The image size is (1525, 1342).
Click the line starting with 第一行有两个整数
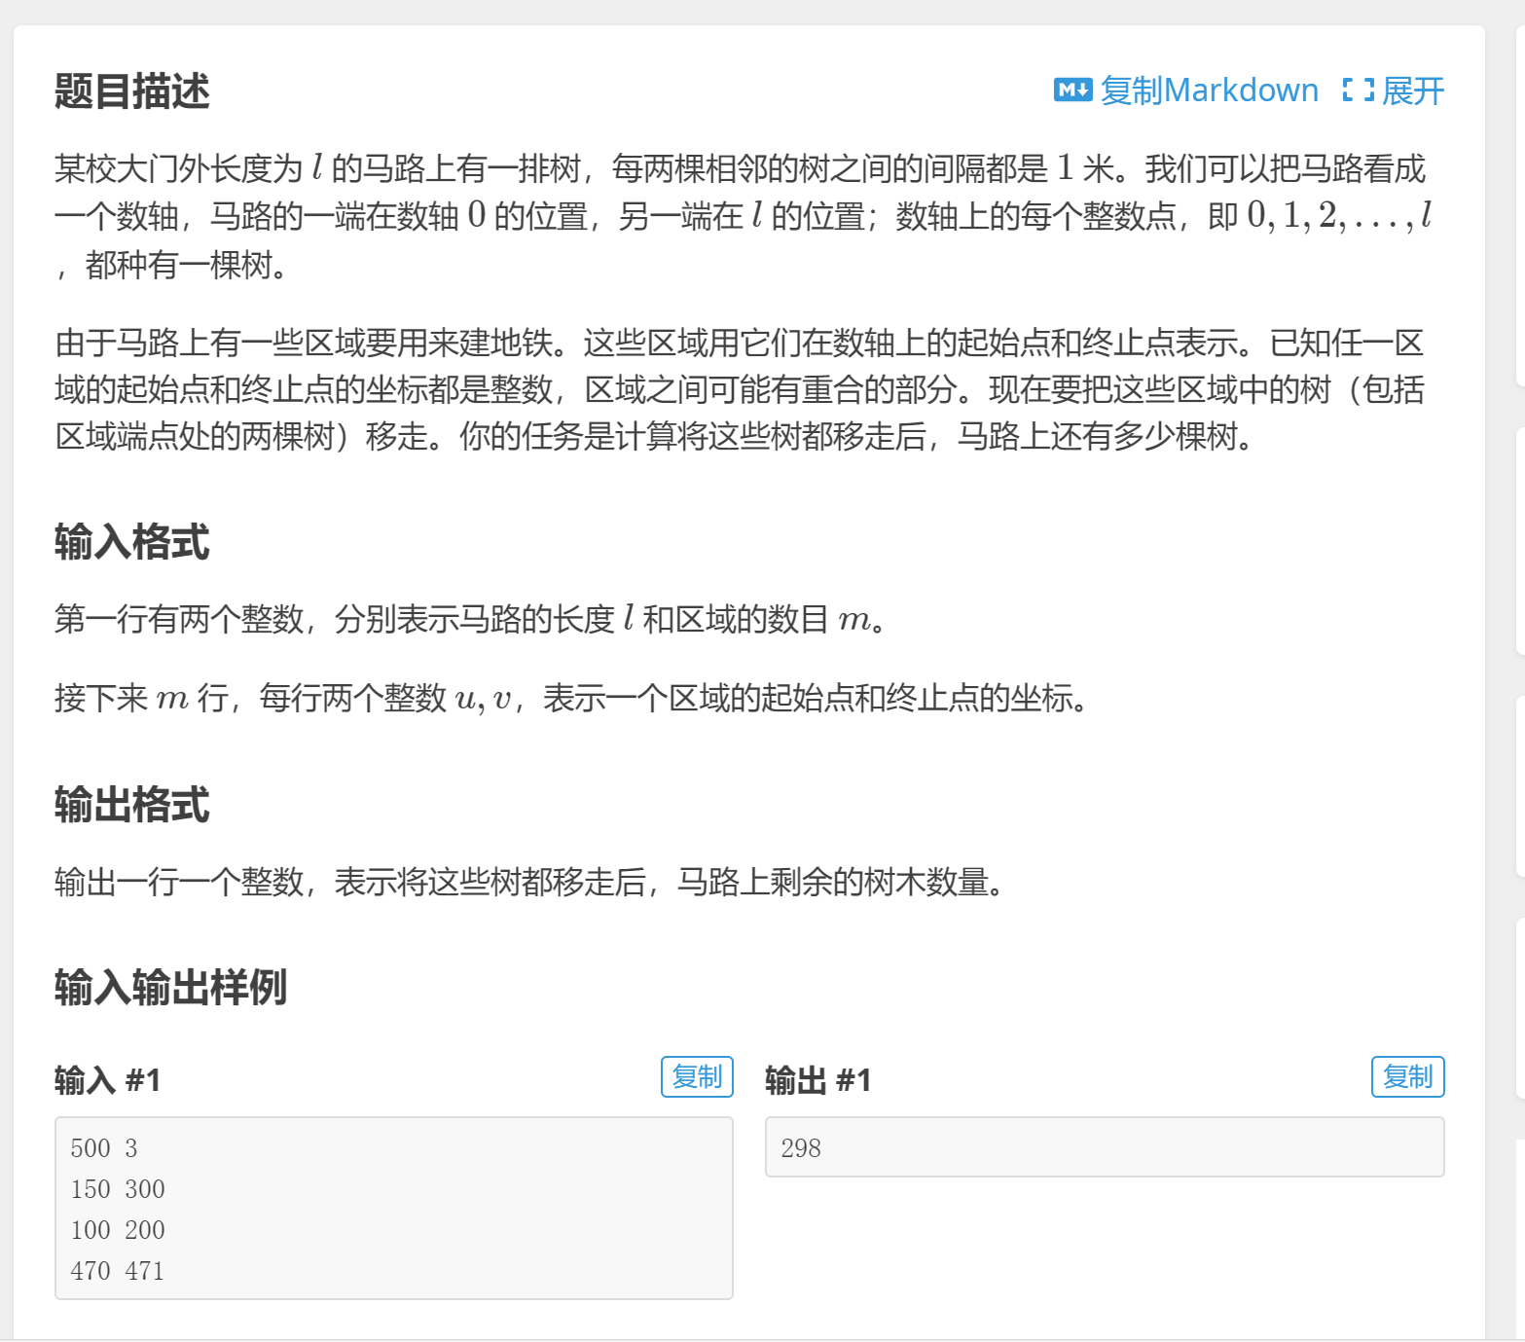[x=472, y=618]
